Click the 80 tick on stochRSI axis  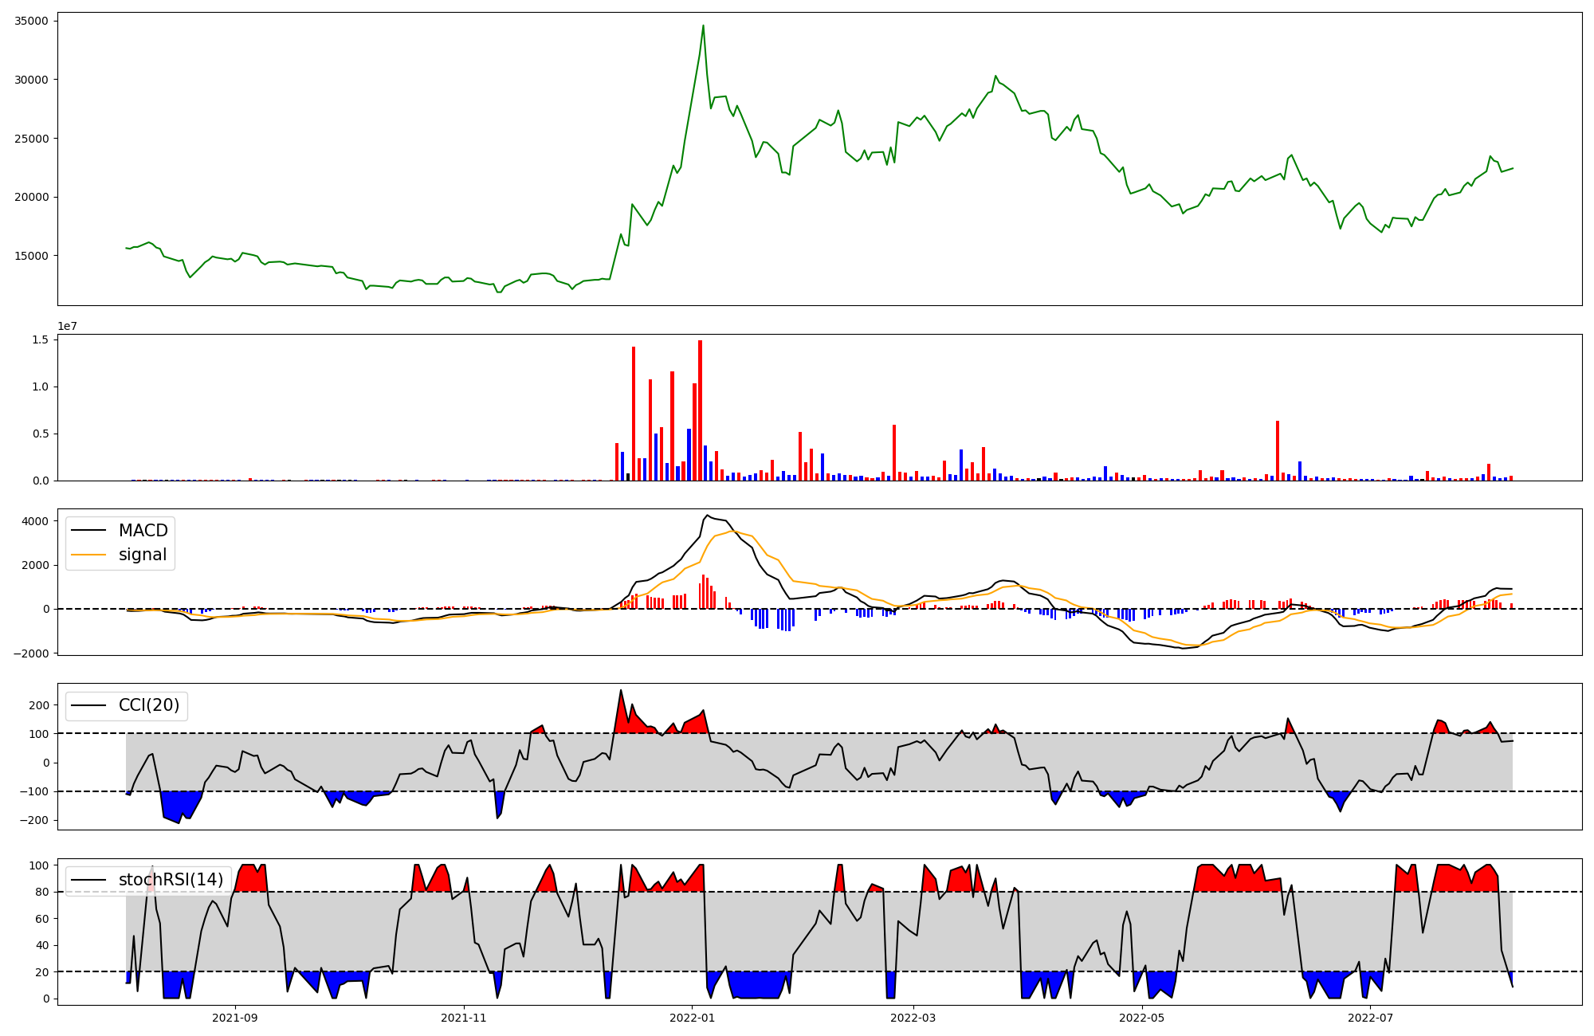(42, 892)
